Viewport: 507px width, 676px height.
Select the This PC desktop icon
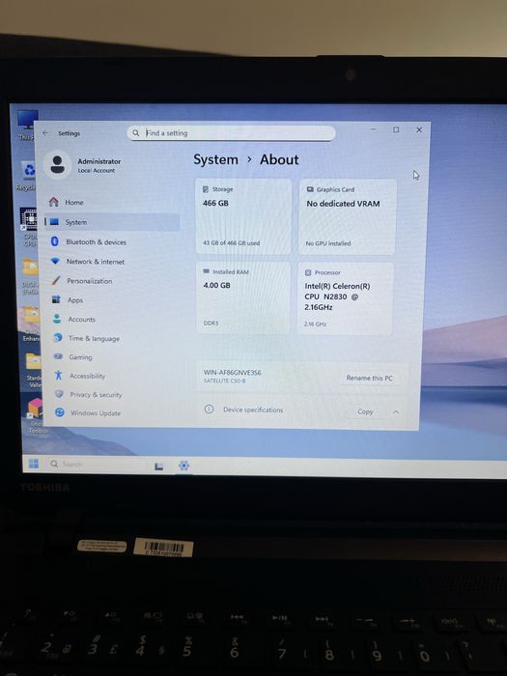27,125
